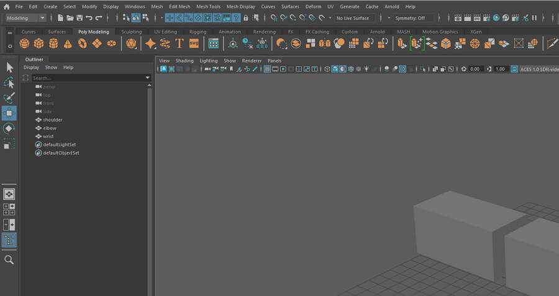Click the polygon cone shelf icon
559x296 pixels.
[x=68, y=43]
